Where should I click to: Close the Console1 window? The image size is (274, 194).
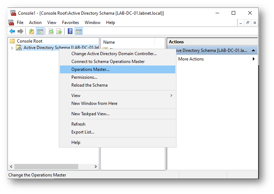coord(250,13)
